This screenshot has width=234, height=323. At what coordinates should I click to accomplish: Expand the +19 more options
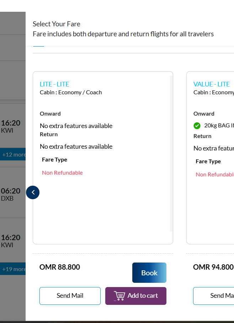[x=14, y=269]
